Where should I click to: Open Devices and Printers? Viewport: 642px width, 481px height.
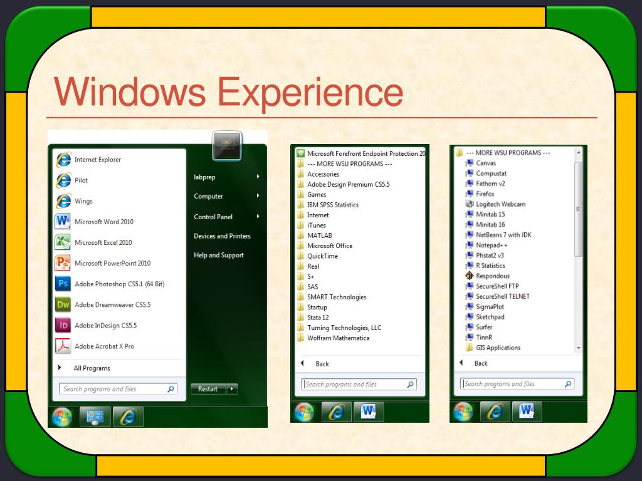pos(223,236)
